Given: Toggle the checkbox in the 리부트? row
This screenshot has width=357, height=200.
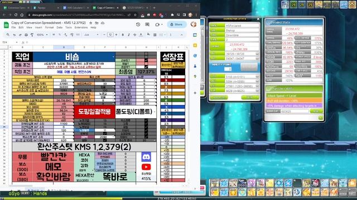Looking at the screenshot, I should pyautogui.click(x=146, y=61).
